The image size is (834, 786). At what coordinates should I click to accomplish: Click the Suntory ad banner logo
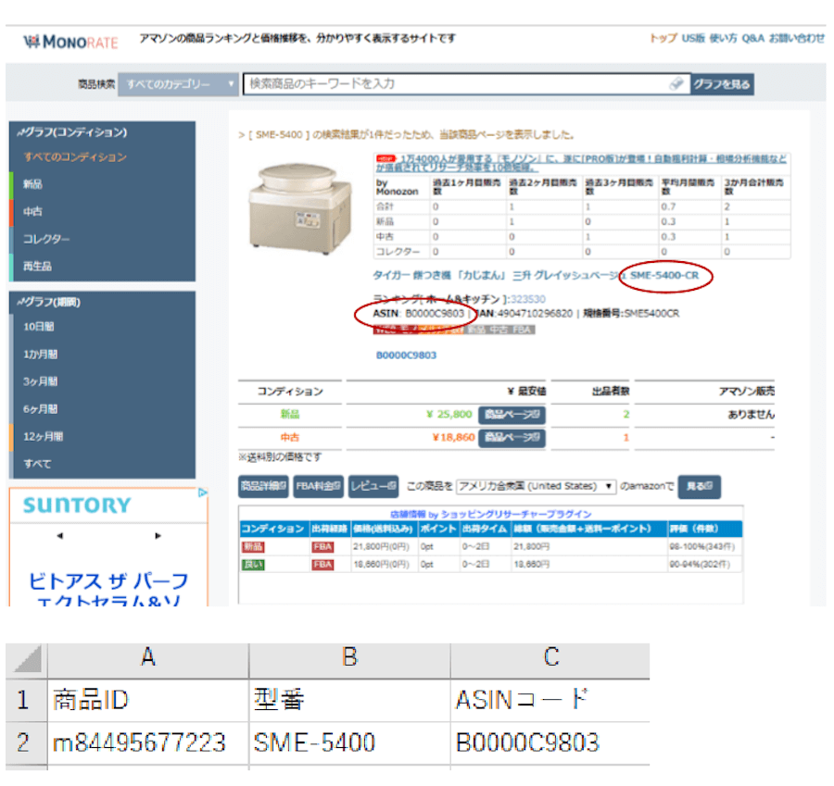click(x=77, y=505)
